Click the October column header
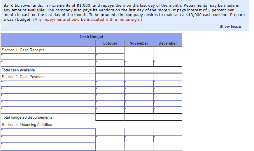Screen dimensions: 254x151 click(x=110, y=43)
